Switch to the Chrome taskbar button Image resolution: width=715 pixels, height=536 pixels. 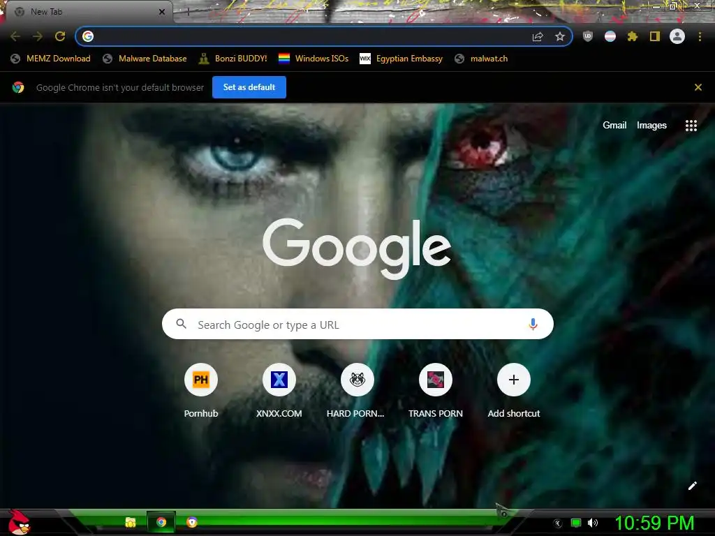pos(161,522)
